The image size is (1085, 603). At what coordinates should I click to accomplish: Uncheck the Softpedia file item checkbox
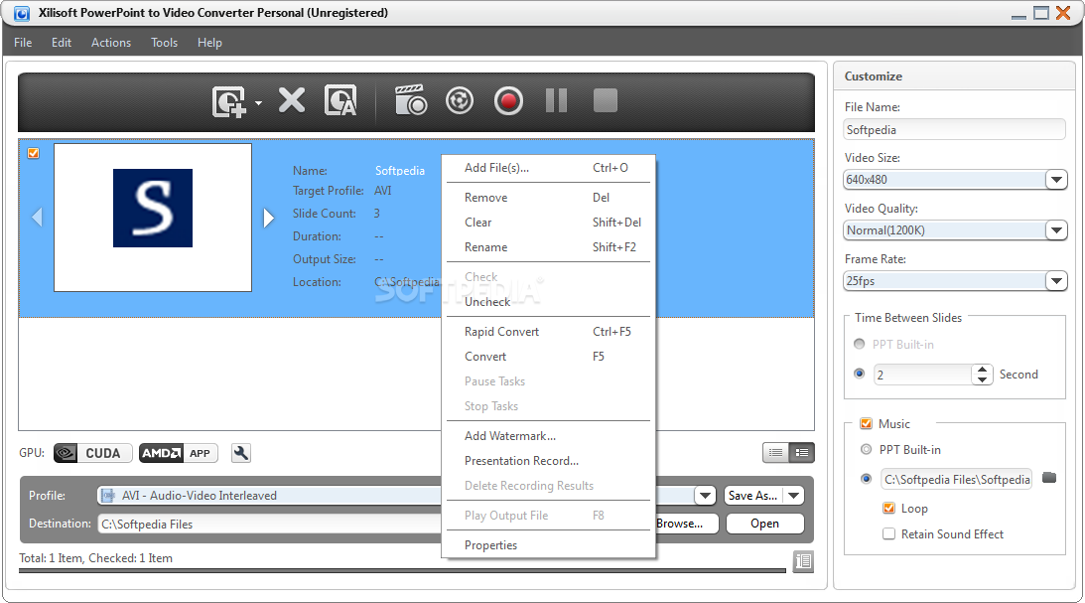click(33, 153)
